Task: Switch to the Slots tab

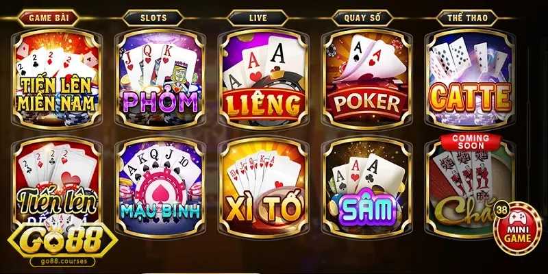Action: click(x=153, y=18)
